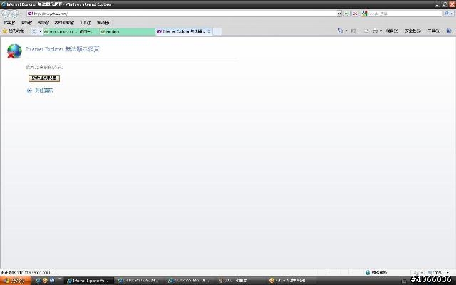Open the tab list dropdown arrow
The width and height of the screenshot is (456, 285).
[40, 31]
